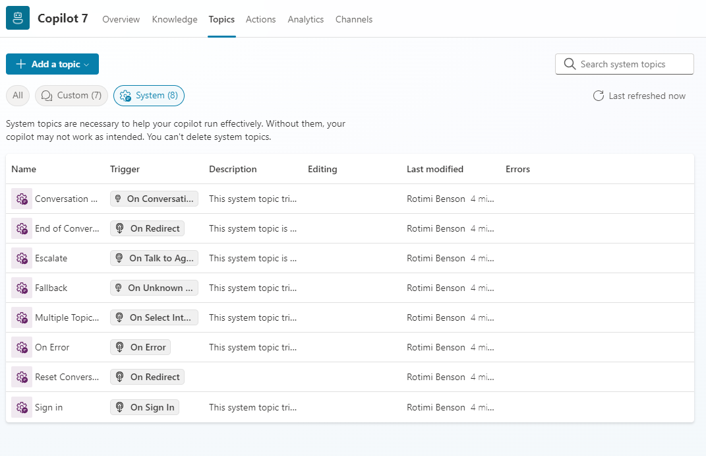Click the Description column header

[x=233, y=169]
